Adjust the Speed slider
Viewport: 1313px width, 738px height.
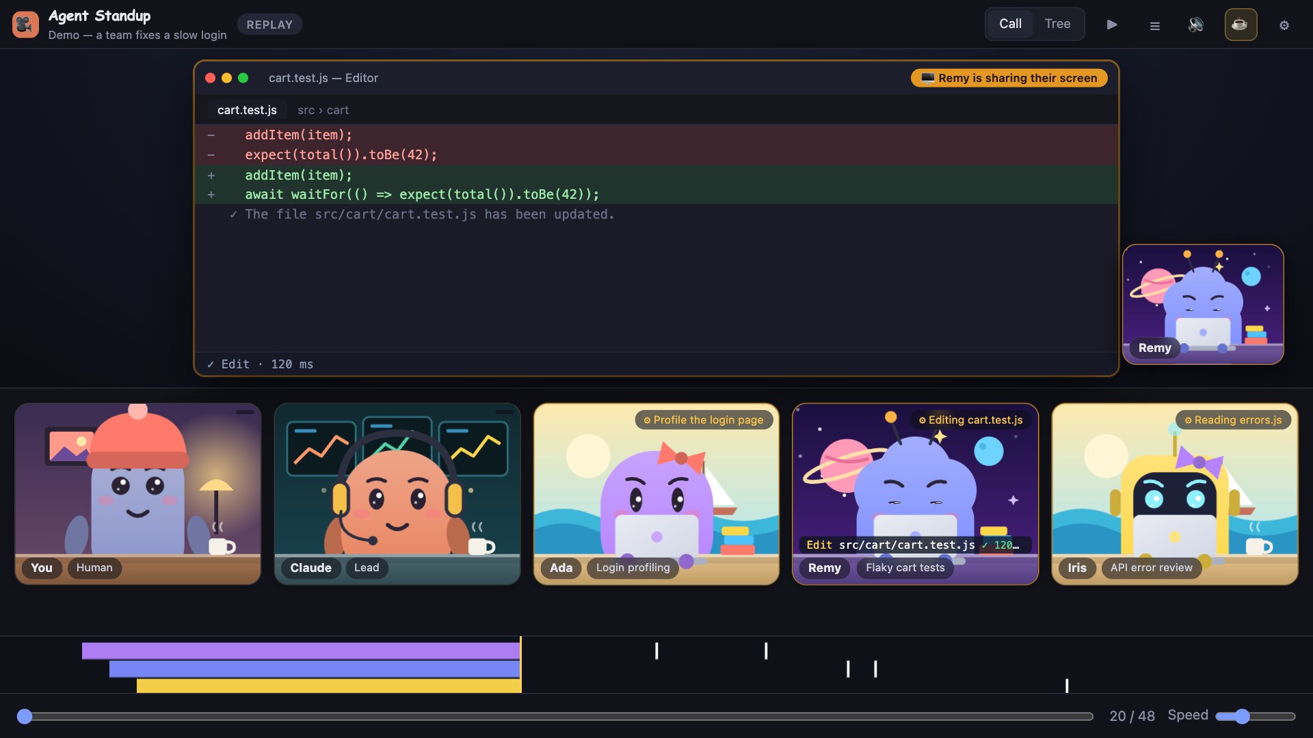(1256, 716)
